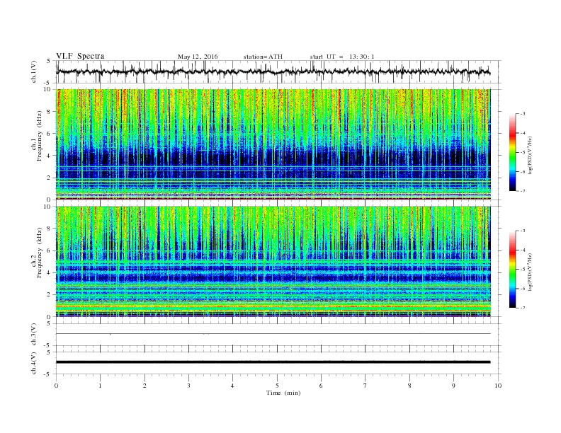
Task: Click the "-3" tick on ch.1 colorbar
Action: (x=523, y=114)
